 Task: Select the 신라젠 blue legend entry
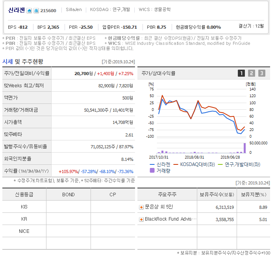tap(160, 164)
